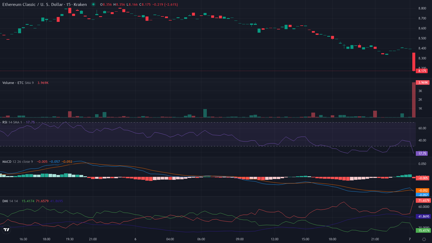The width and height of the screenshot is (432, 243).
Task: Click the 8.500 price axis label
Action: tap(422, 39)
